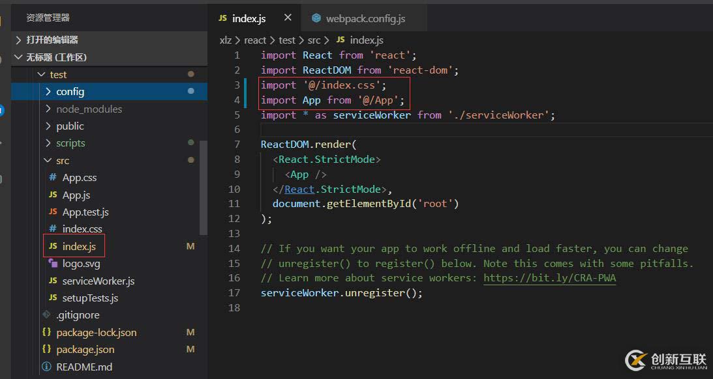This screenshot has height=379, width=713.
Task: Switch to the webpack.config.js tab
Action: (x=364, y=19)
